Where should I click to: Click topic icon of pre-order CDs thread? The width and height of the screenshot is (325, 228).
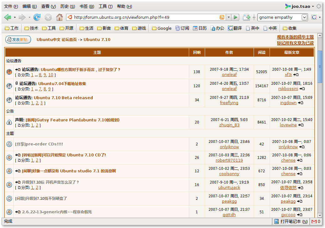(x=9, y=144)
